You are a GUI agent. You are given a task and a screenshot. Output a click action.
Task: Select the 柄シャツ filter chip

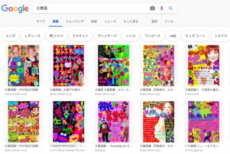click(56, 36)
